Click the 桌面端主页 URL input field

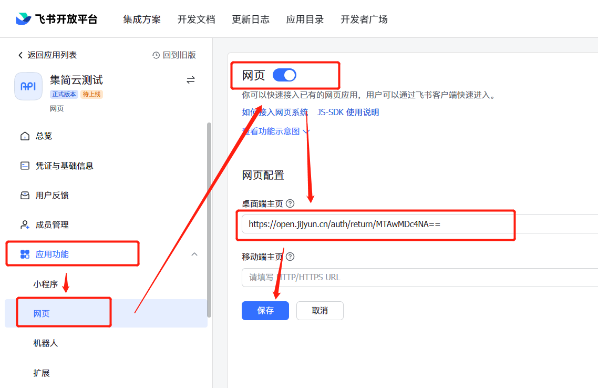coord(420,224)
